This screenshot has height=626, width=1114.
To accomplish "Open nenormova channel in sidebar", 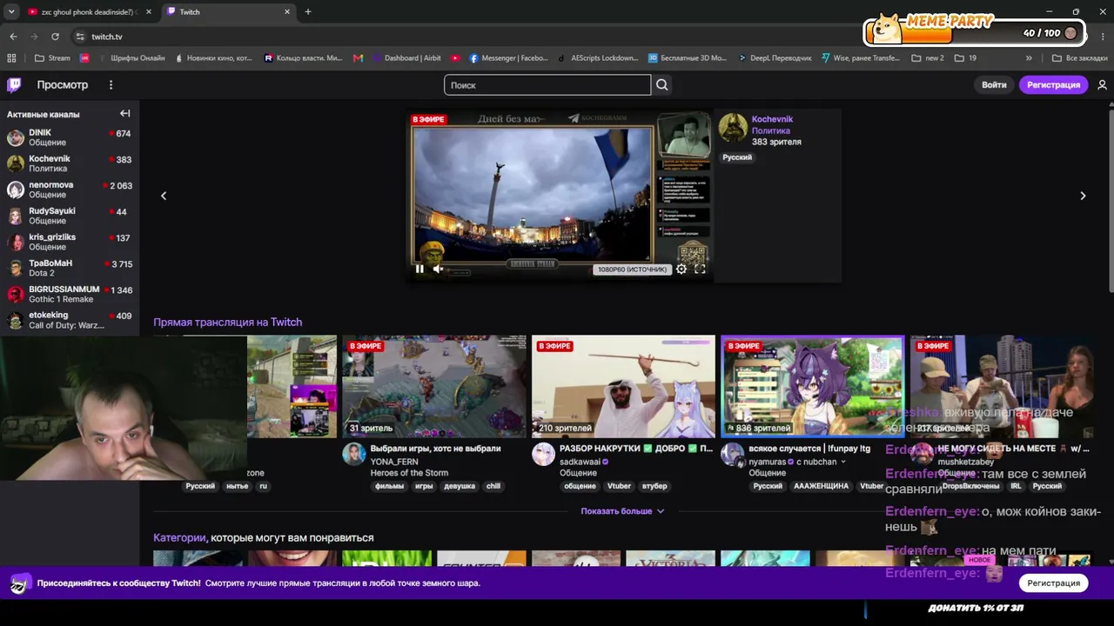I will tap(70, 190).
